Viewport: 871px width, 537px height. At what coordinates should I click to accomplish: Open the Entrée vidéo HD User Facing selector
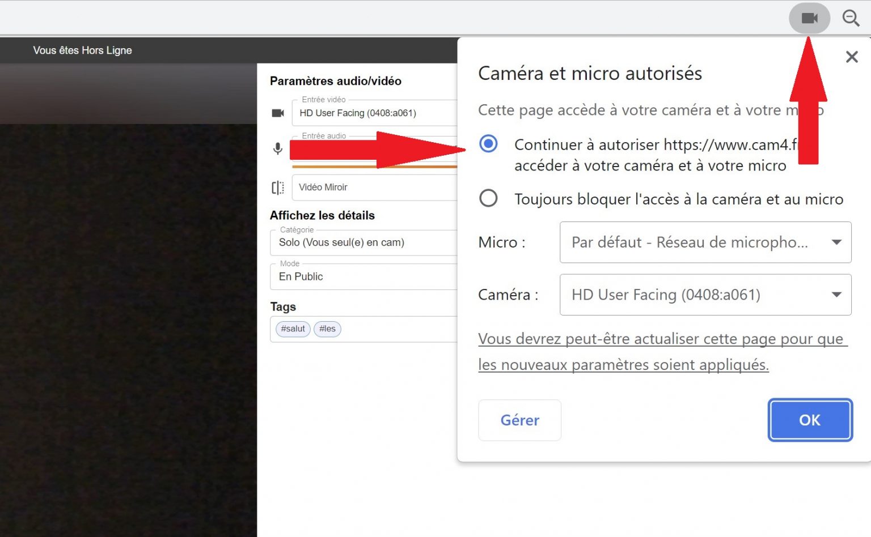click(x=374, y=113)
